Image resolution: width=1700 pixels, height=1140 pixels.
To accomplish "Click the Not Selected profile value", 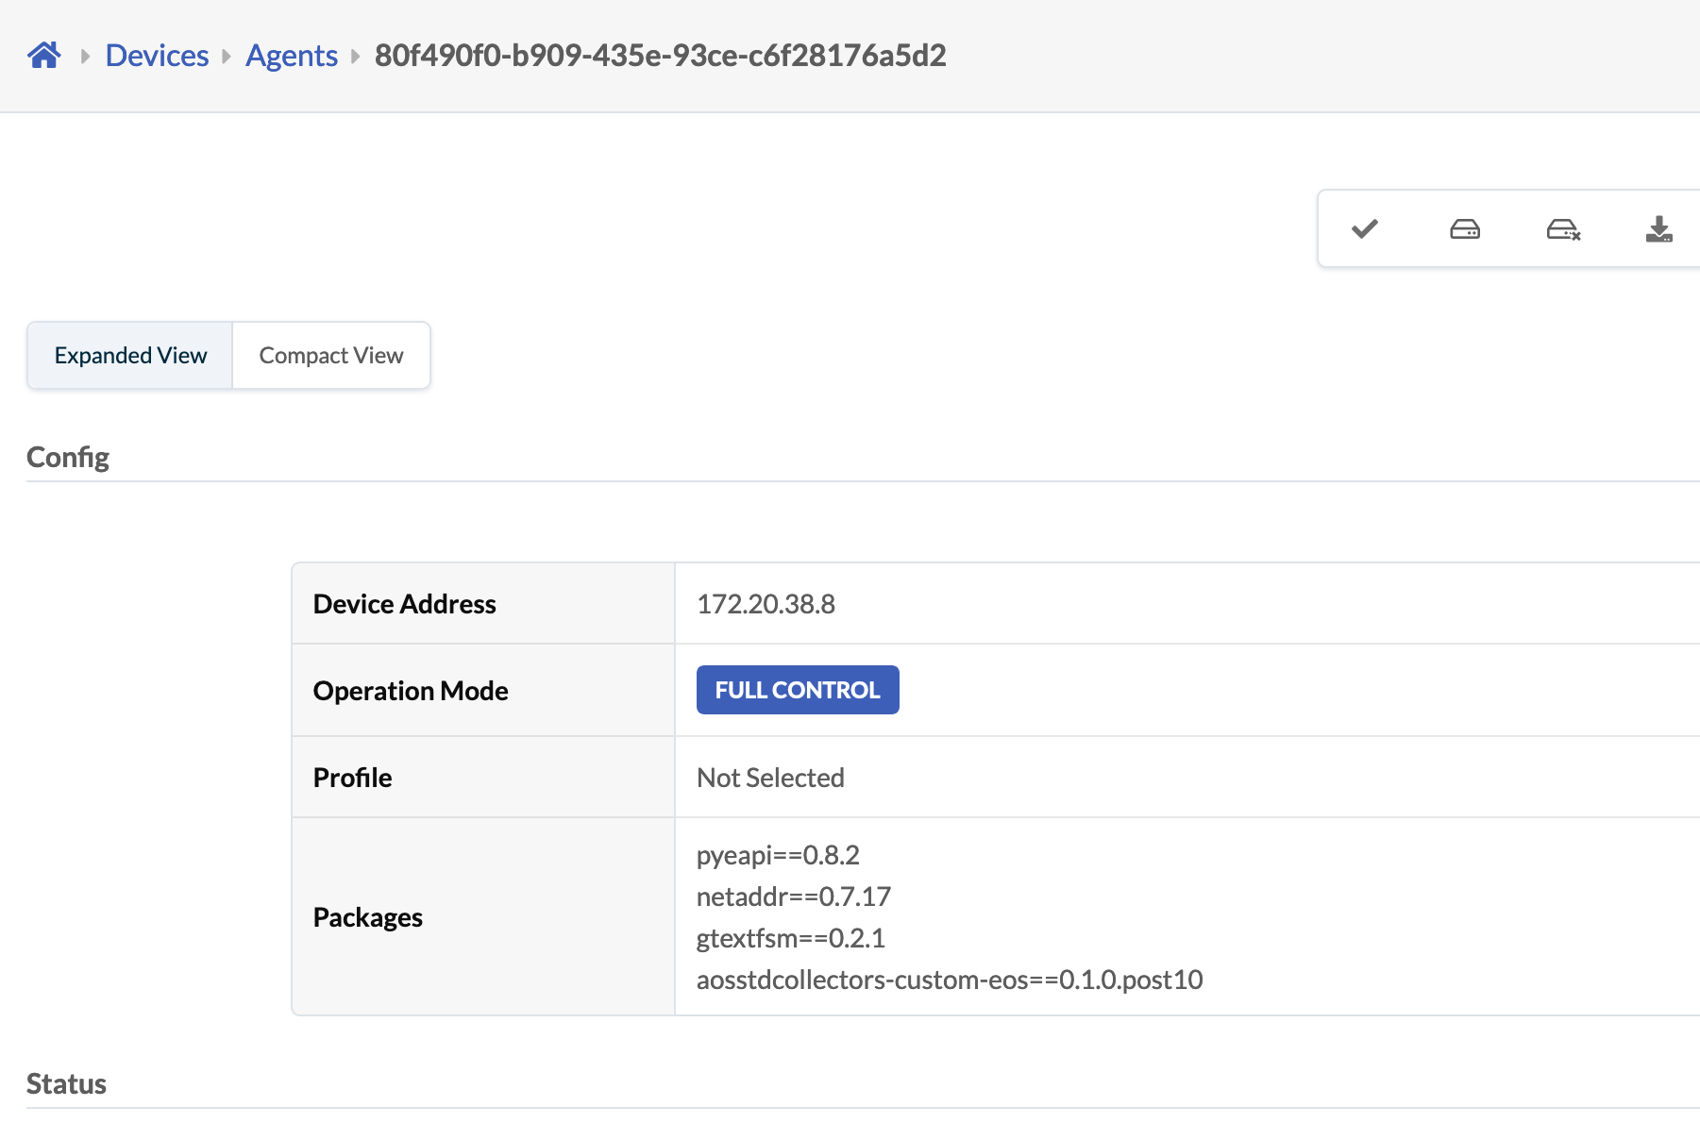I will point(770,778).
